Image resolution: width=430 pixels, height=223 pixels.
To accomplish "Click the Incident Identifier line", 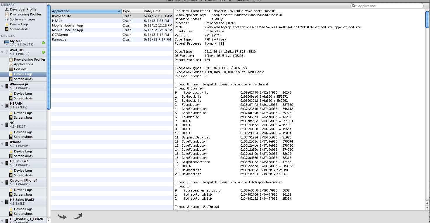I will click(x=225, y=11).
